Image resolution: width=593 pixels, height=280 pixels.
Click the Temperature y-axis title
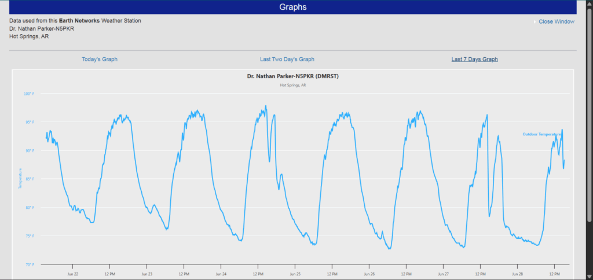tap(20, 179)
